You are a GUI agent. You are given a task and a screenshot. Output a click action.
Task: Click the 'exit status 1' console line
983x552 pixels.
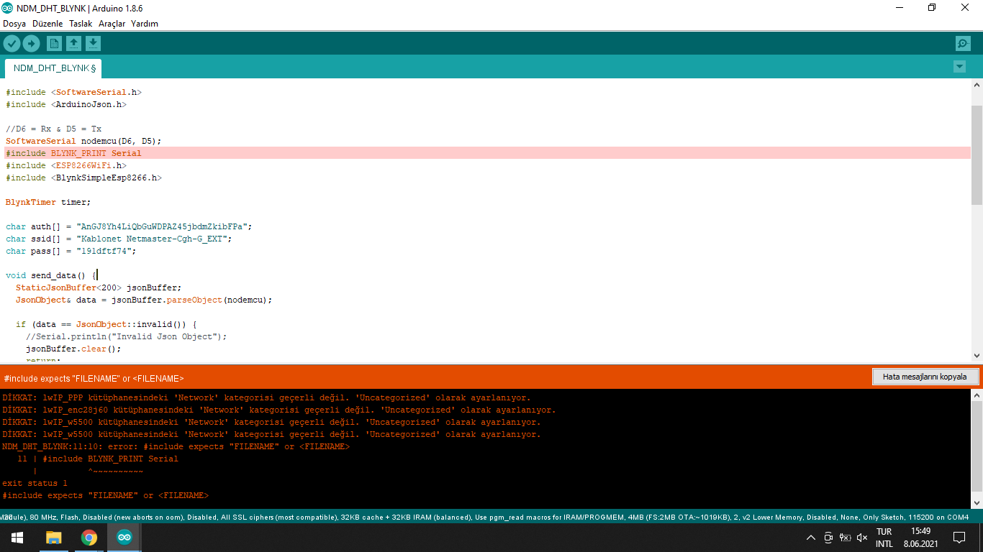pos(35,483)
